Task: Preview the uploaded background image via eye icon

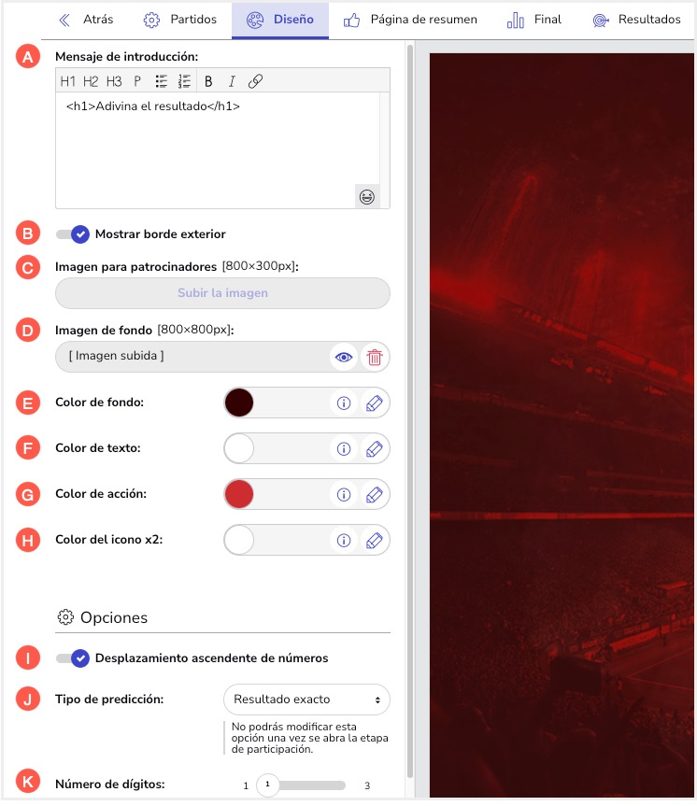Action: 344,358
